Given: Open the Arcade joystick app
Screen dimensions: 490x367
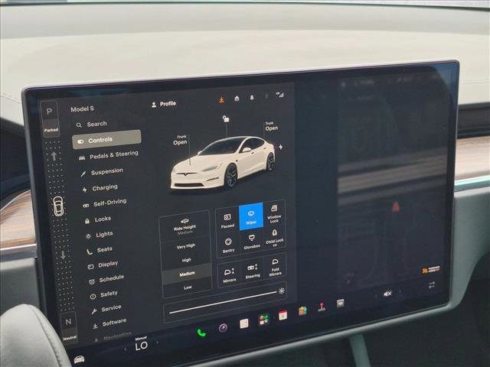Looking at the screenshot, I should click(322, 307).
